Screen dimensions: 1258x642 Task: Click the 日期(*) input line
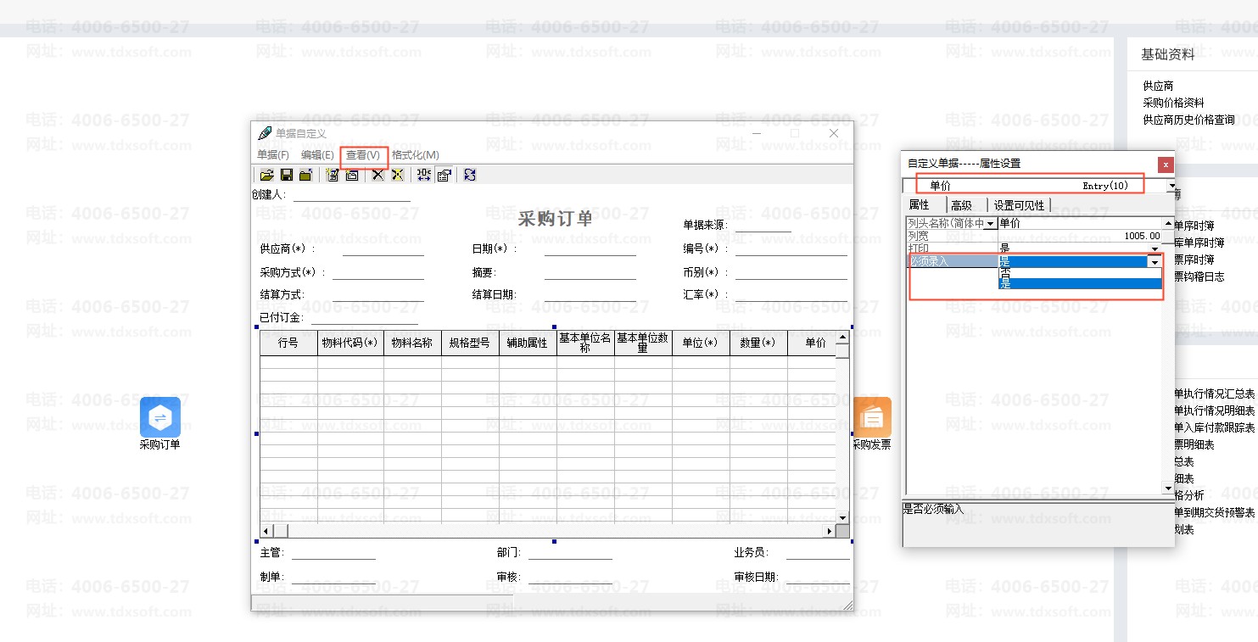tap(590, 249)
